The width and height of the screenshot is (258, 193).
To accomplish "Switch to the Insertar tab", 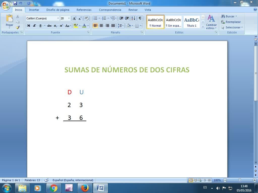I will 34,10.
